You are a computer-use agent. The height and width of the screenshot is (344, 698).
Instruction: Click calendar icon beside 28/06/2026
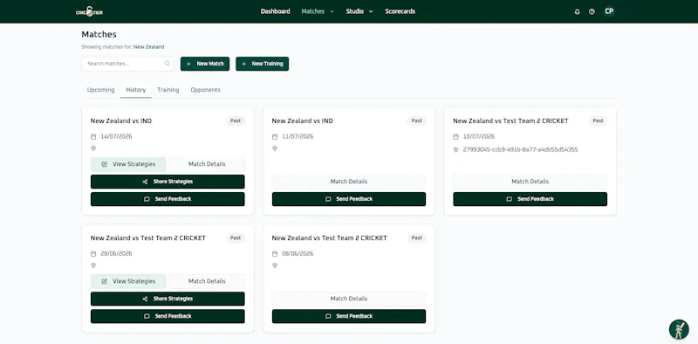click(93, 254)
